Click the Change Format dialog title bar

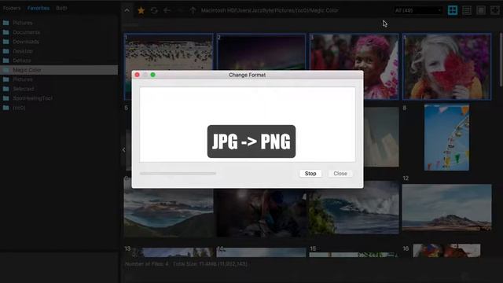pos(248,75)
